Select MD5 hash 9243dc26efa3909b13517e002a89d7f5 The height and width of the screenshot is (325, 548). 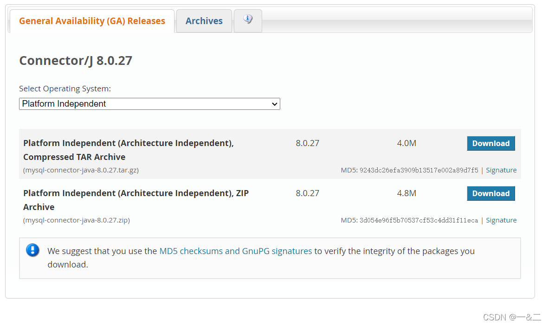419,170
